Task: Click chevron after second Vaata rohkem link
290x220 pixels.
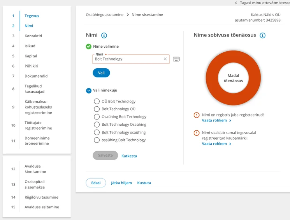Action: (230, 144)
